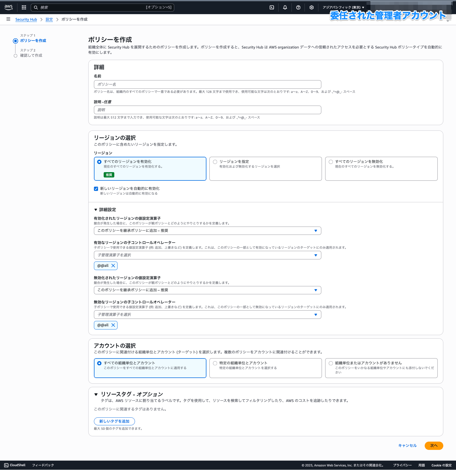This screenshot has width=456, height=470.
Task: Select 特定の組織単位とアカウント radio option
Action: click(215, 363)
